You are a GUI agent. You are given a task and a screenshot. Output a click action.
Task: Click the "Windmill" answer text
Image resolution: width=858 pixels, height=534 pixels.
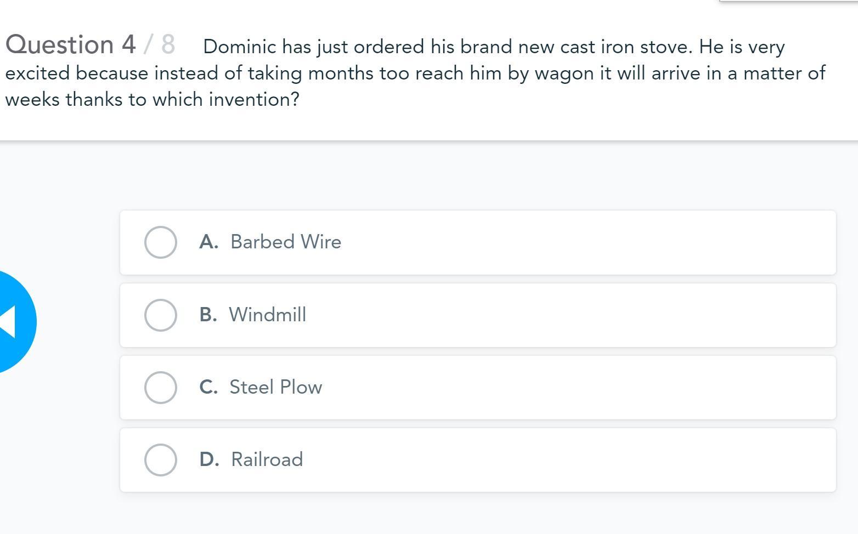(x=267, y=315)
